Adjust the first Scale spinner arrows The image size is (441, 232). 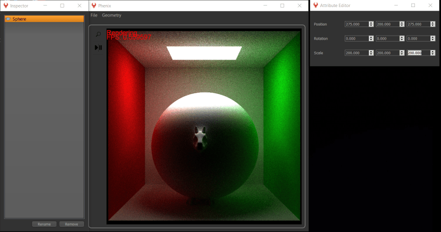pyautogui.click(x=371, y=53)
